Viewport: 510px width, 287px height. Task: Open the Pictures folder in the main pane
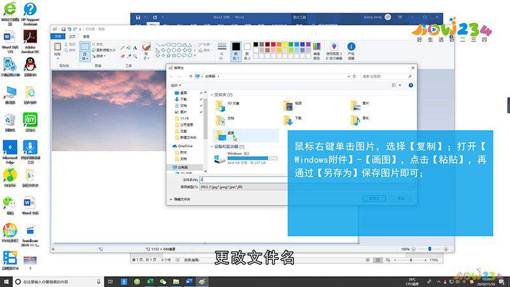pyautogui.click(x=360, y=105)
